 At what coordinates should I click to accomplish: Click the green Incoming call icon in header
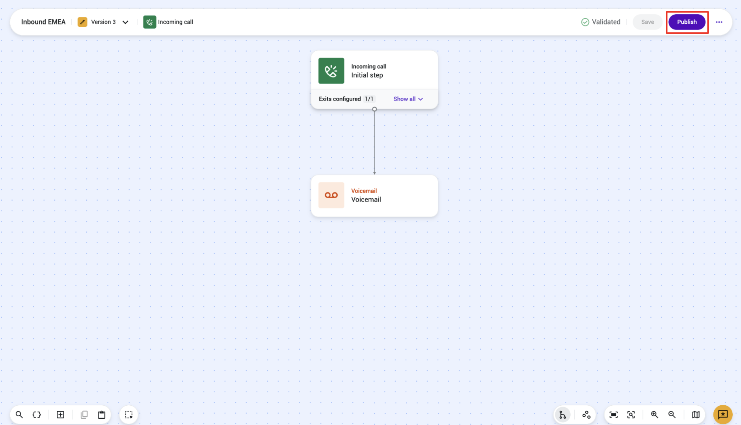(x=149, y=22)
